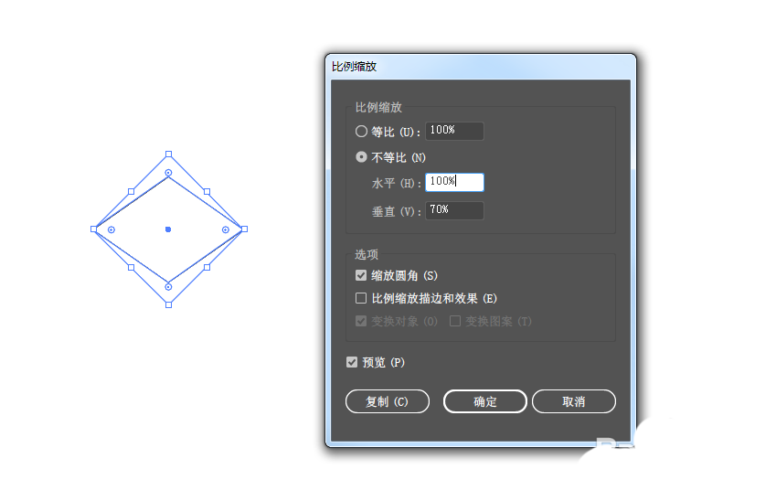Click the bottom corner radius widget
The height and width of the screenshot is (501, 776).
tap(168, 287)
